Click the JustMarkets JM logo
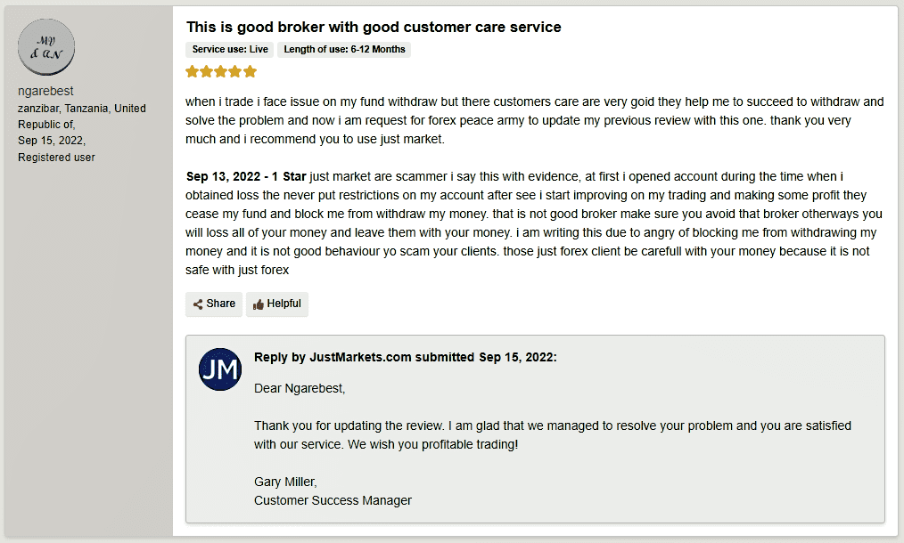 (x=220, y=369)
